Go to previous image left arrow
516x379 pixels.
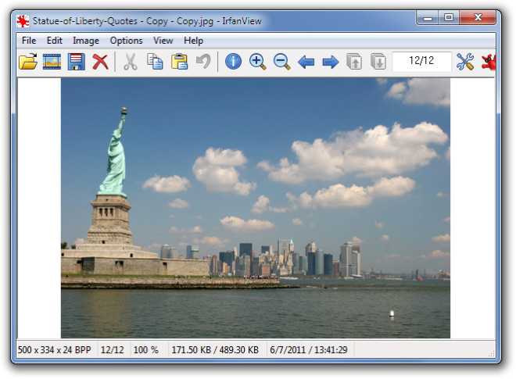[x=306, y=62]
